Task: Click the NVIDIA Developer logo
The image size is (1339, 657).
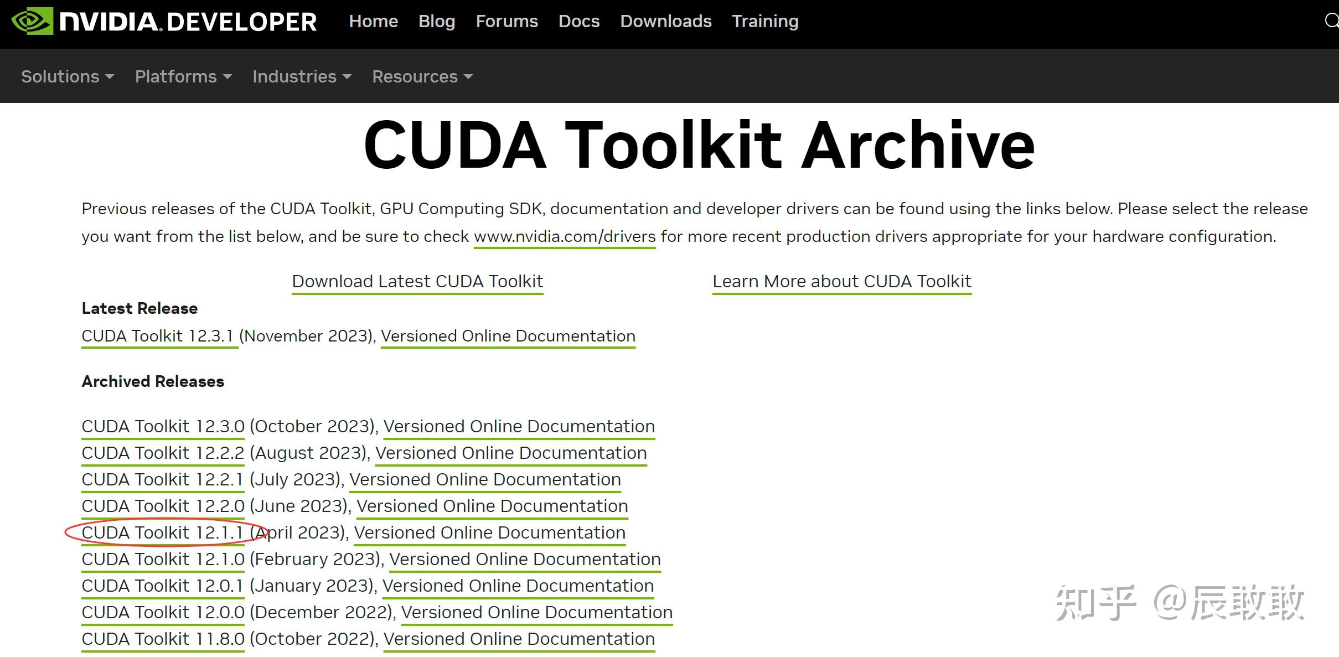Action: [164, 22]
